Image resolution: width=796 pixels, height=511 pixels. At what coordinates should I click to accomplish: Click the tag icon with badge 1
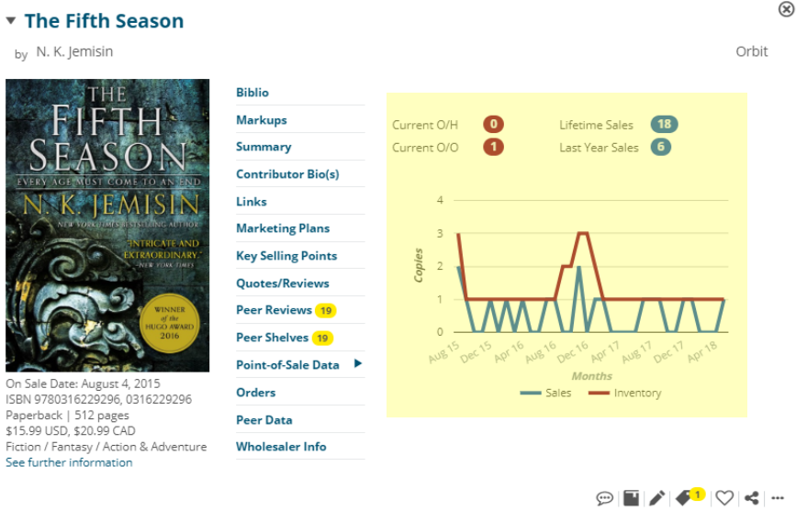click(x=686, y=498)
